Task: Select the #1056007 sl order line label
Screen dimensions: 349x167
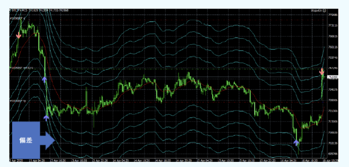Action: (18, 18)
